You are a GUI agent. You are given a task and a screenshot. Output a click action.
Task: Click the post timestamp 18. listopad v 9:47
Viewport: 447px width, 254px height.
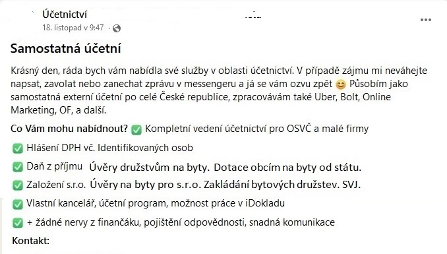(73, 28)
